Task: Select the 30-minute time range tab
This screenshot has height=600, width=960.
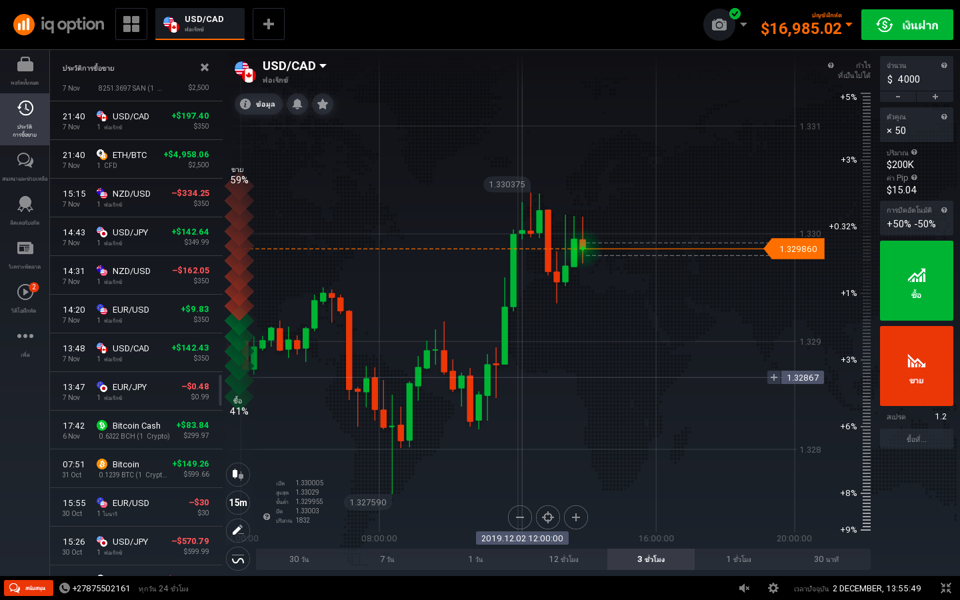Action: click(827, 559)
